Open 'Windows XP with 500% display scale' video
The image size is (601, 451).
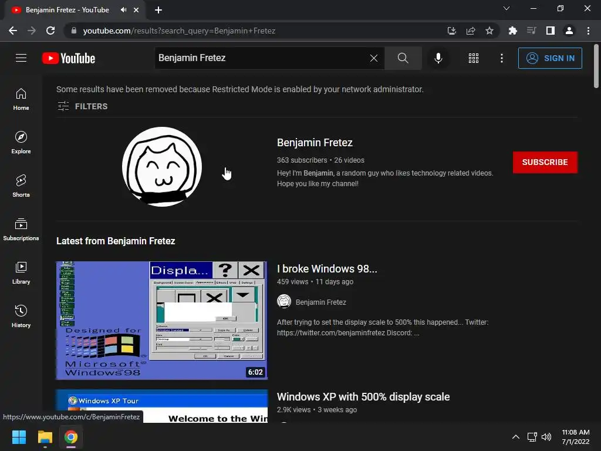coord(363,396)
